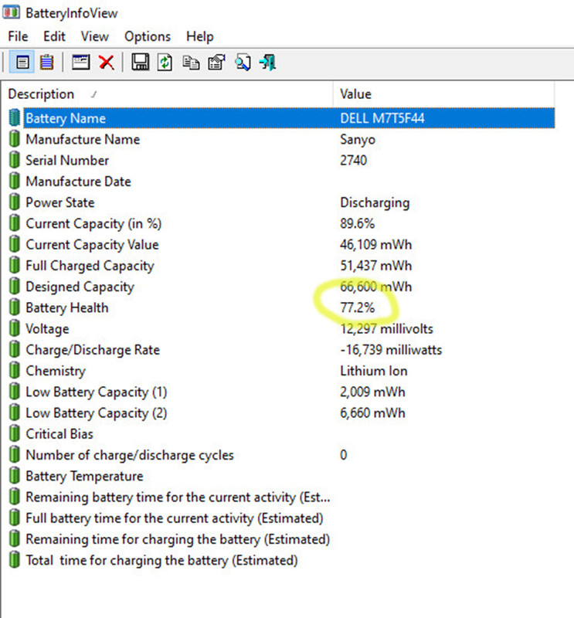Click battery icon beside Voltage
Viewport: 574px width, 618px height.
coord(14,328)
